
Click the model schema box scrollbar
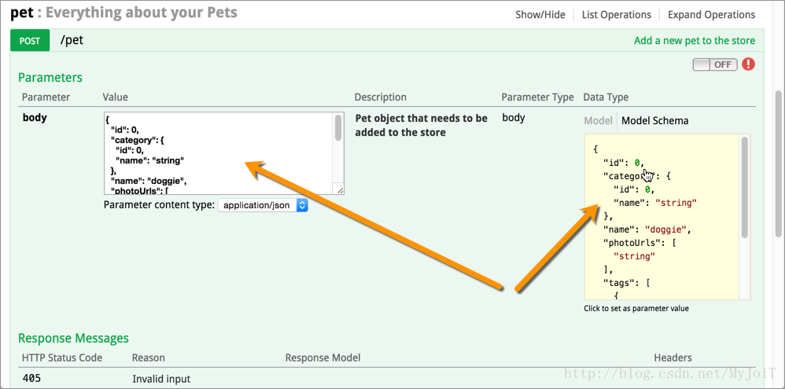click(x=745, y=187)
